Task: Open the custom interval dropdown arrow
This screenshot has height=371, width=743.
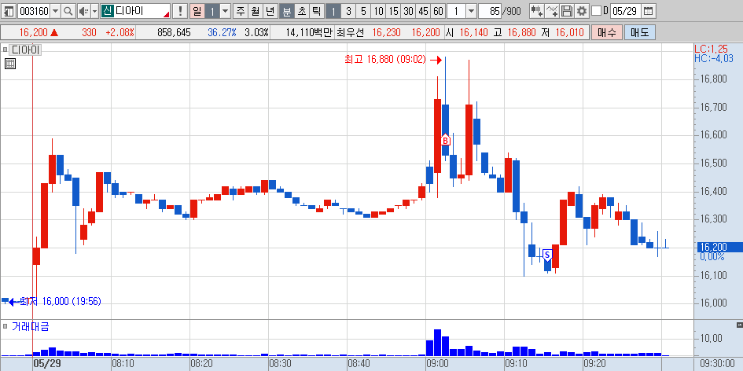Action: click(471, 11)
